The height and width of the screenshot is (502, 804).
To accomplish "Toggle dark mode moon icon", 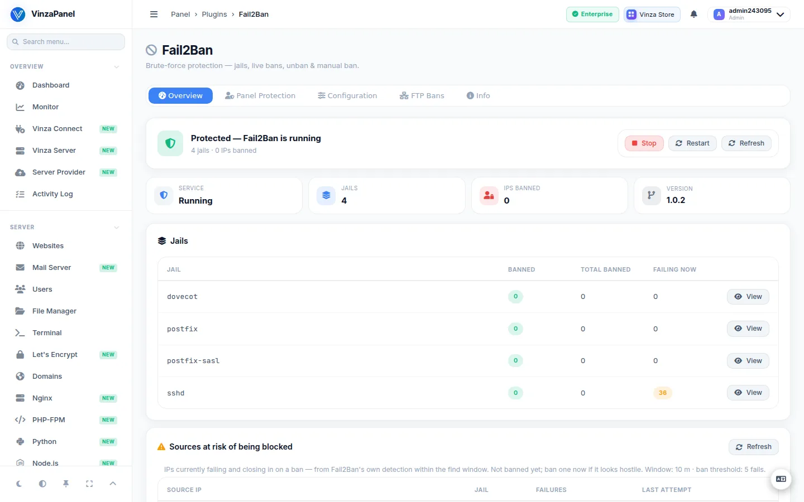I will pyautogui.click(x=19, y=484).
